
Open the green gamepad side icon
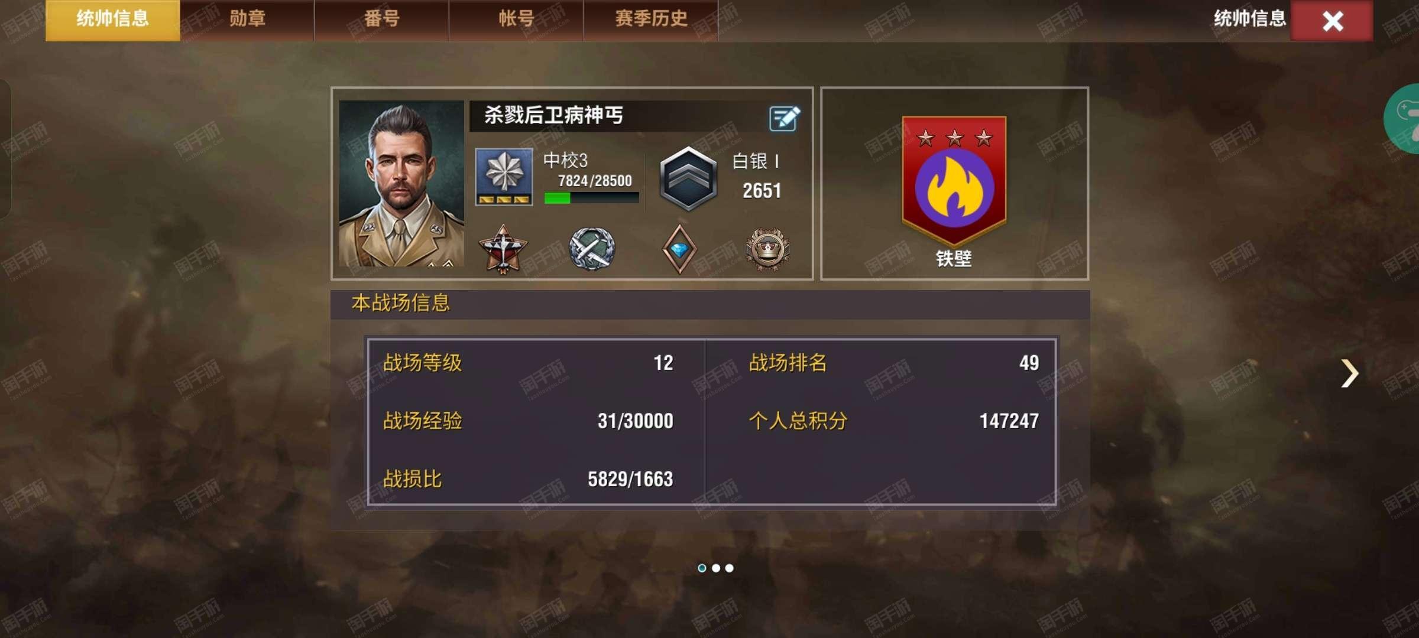click(x=1402, y=118)
